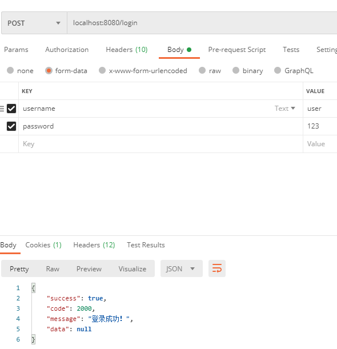Open the POST method dropdown
This screenshot has width=337, height=349.
coord(34,23)
